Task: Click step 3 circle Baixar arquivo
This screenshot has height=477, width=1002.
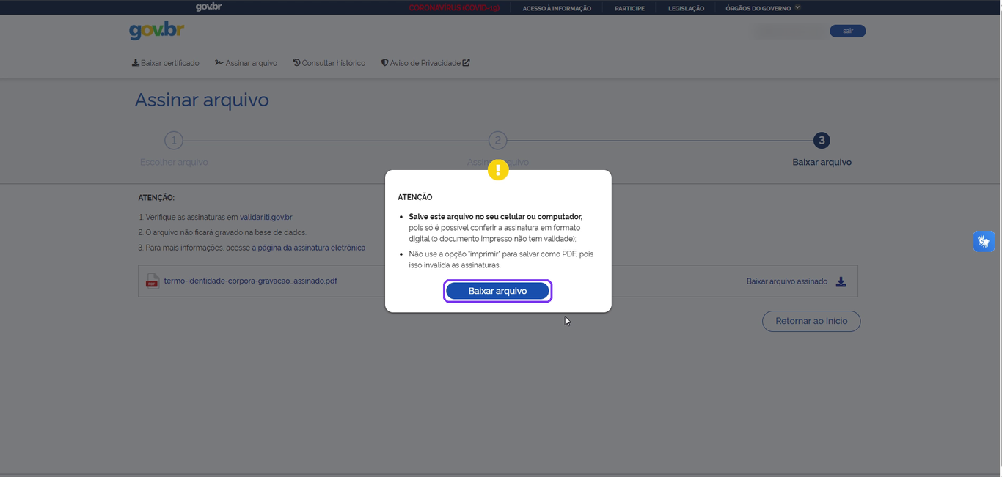Action: point(822,140)
